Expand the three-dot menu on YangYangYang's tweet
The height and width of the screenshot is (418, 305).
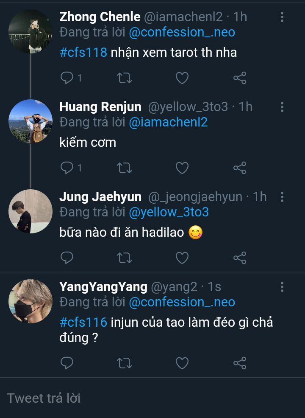pyautogui.click(x=282, y=287)
